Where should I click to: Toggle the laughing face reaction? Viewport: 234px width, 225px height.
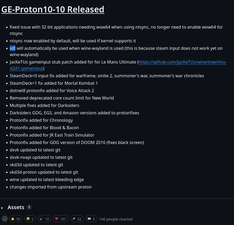[x=30, y=219]
